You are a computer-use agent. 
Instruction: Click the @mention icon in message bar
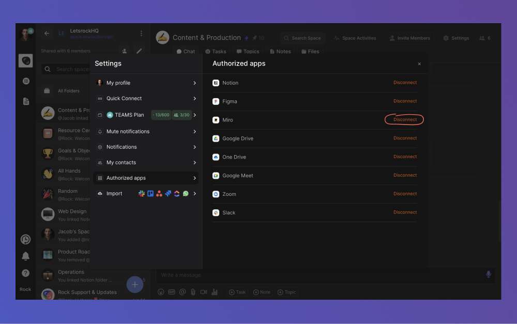coord(182,291)
